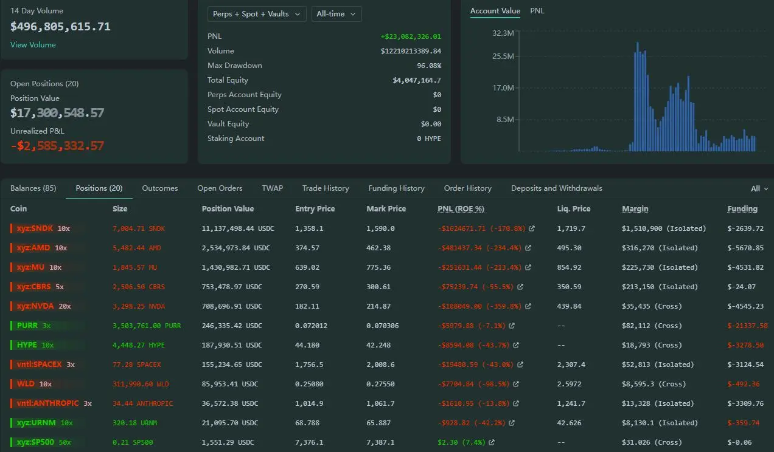Screen dimensions: 774x452
Task: Open the xyz:SP500 coin link
Action: pyautogui.click(x=37, y=442)
